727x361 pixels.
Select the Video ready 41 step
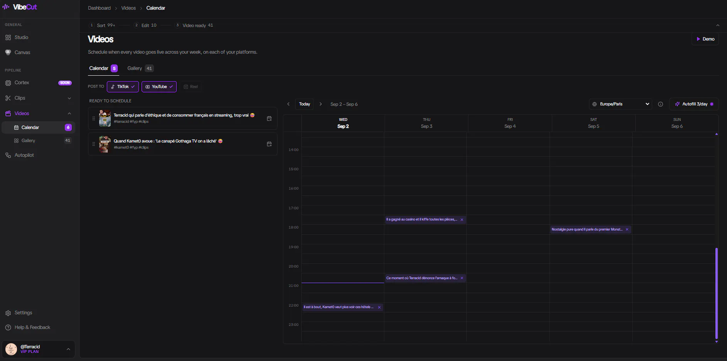click(x=194, y=25)
